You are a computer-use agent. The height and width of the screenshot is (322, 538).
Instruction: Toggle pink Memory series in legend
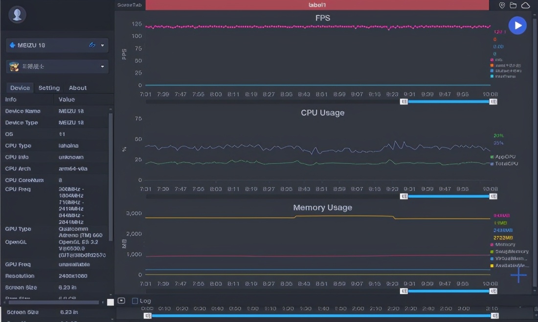coord(503,244)
